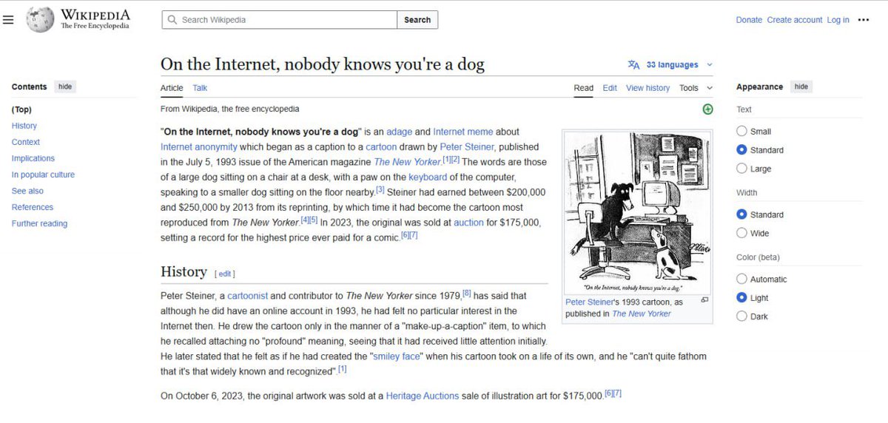Image resolution: width=888 pixels, height=423 pixels.
Task: Go to Further reading in contents
Action: click(x=39, y=223)
